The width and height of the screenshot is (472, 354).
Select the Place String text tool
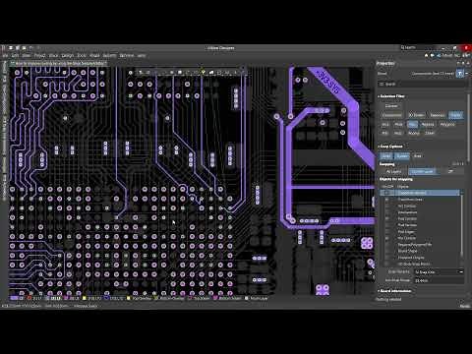[235, 72]
